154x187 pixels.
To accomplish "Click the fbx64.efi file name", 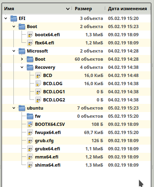I will point(45,43).
